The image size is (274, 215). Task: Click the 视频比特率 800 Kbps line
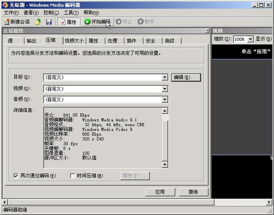pyautogui.click(x=73, y=134)
